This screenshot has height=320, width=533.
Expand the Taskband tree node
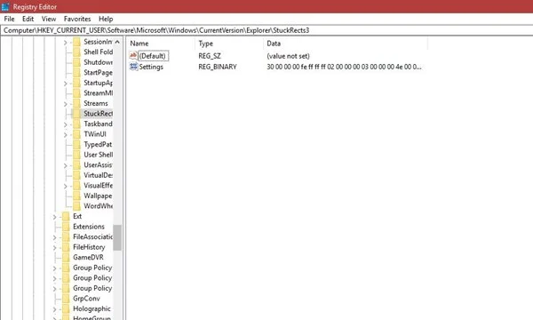click(x=65, y=124)
